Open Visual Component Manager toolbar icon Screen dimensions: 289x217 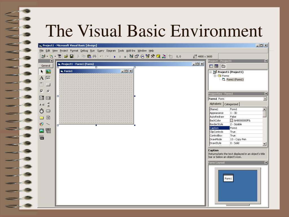point(164,57)
